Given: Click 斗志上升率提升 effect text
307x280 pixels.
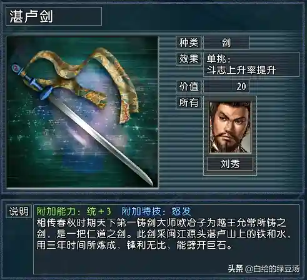Looking at the screenshot, I should pyautogui.click(x=241, y=70).
